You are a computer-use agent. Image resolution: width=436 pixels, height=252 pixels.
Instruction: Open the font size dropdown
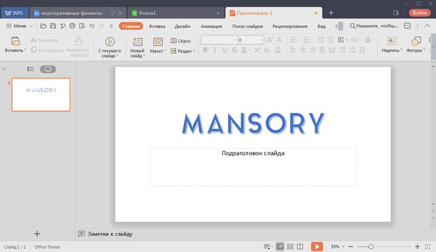pos(262,40)
